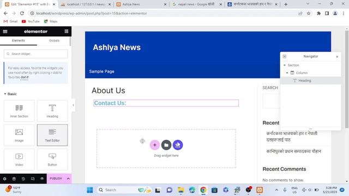
Task: Collapse Section in Navigator tree
Action: [x=285, y=65]
